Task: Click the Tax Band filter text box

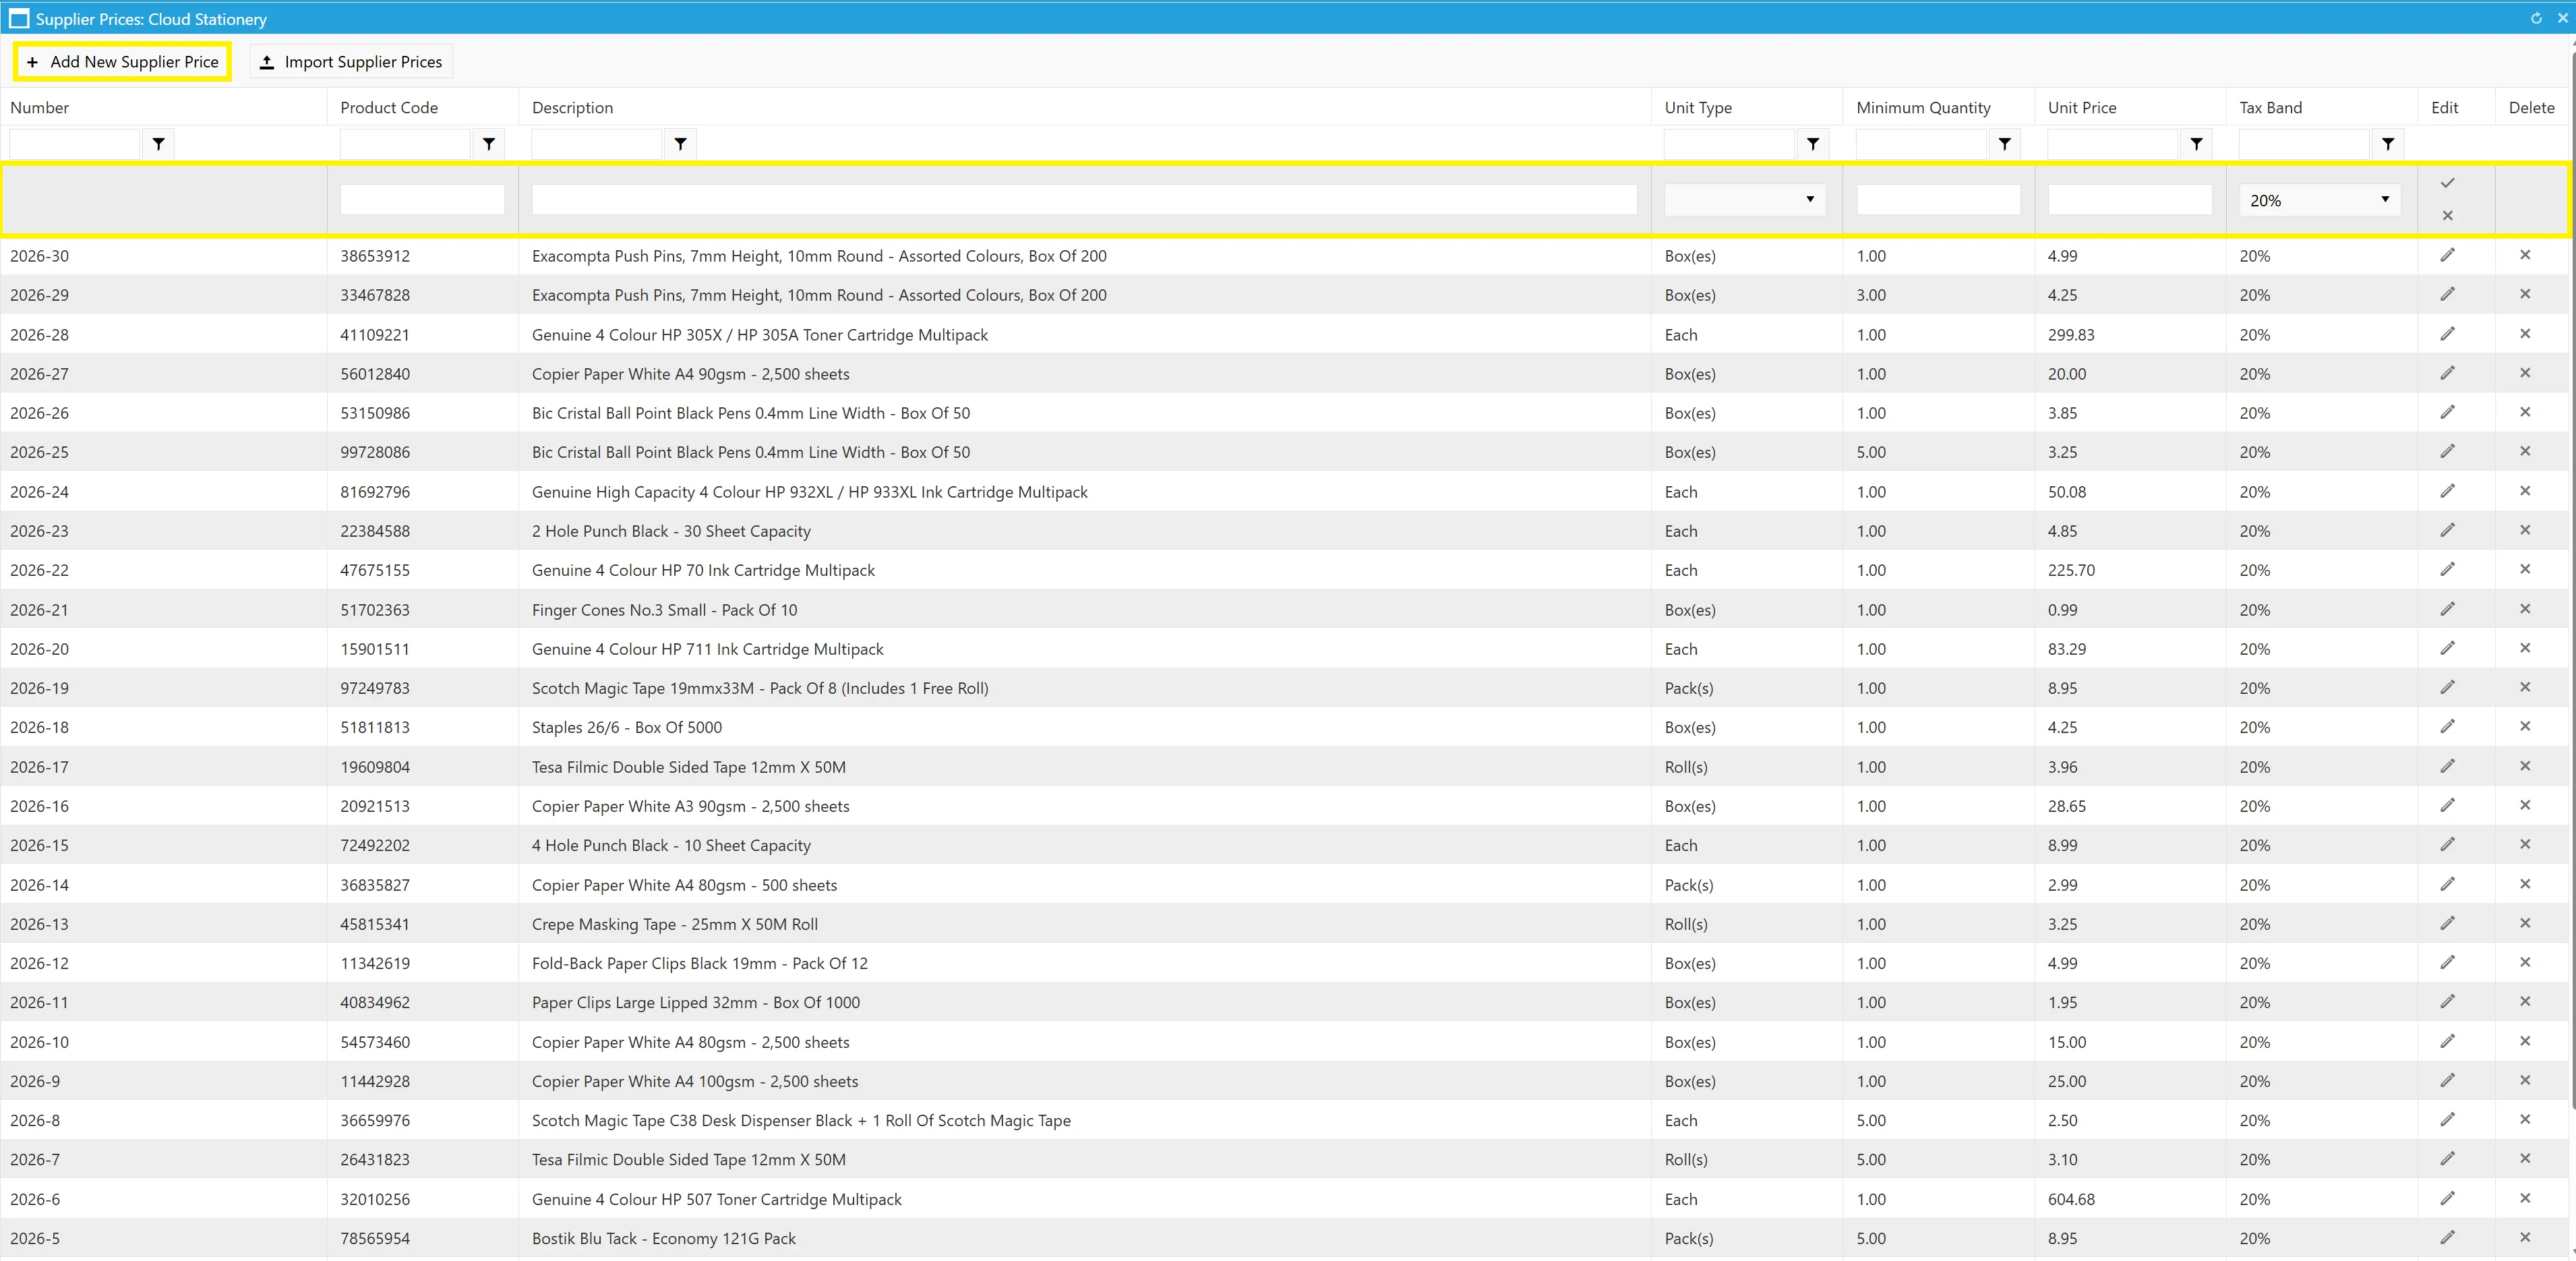Action: click(2304, 144)
